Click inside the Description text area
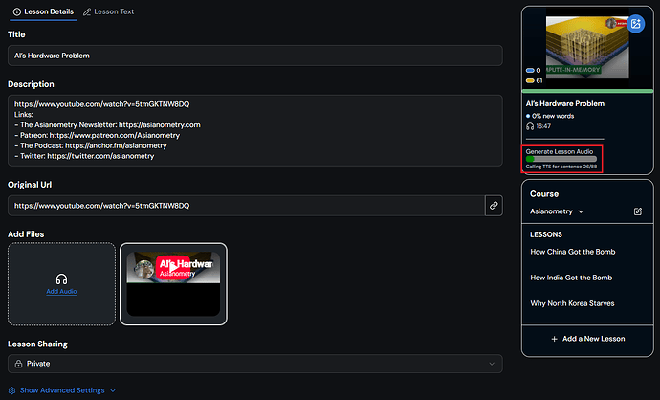This screenshot has height=400, width=660. tap(255, 130)
